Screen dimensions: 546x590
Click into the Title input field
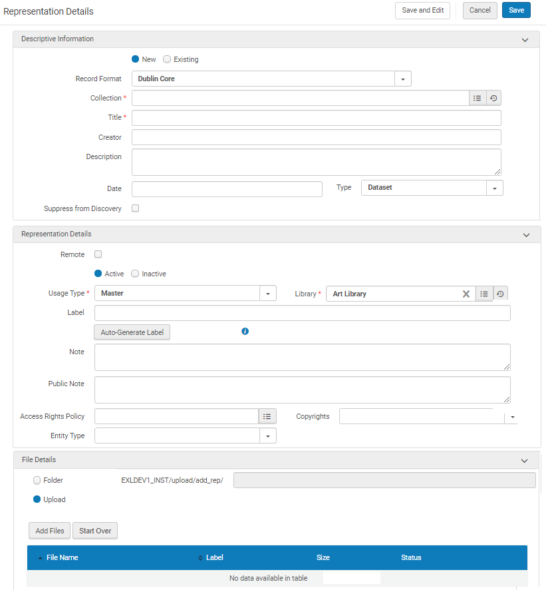316,118
